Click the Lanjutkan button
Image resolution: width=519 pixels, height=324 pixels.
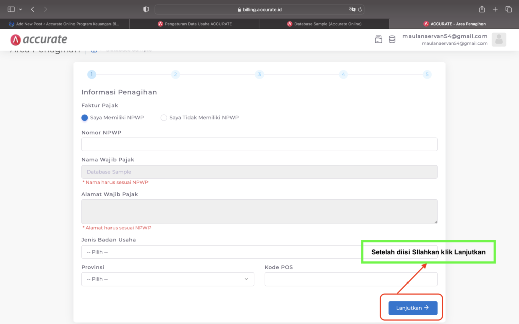pyautogui.click(x=413, y=308)
